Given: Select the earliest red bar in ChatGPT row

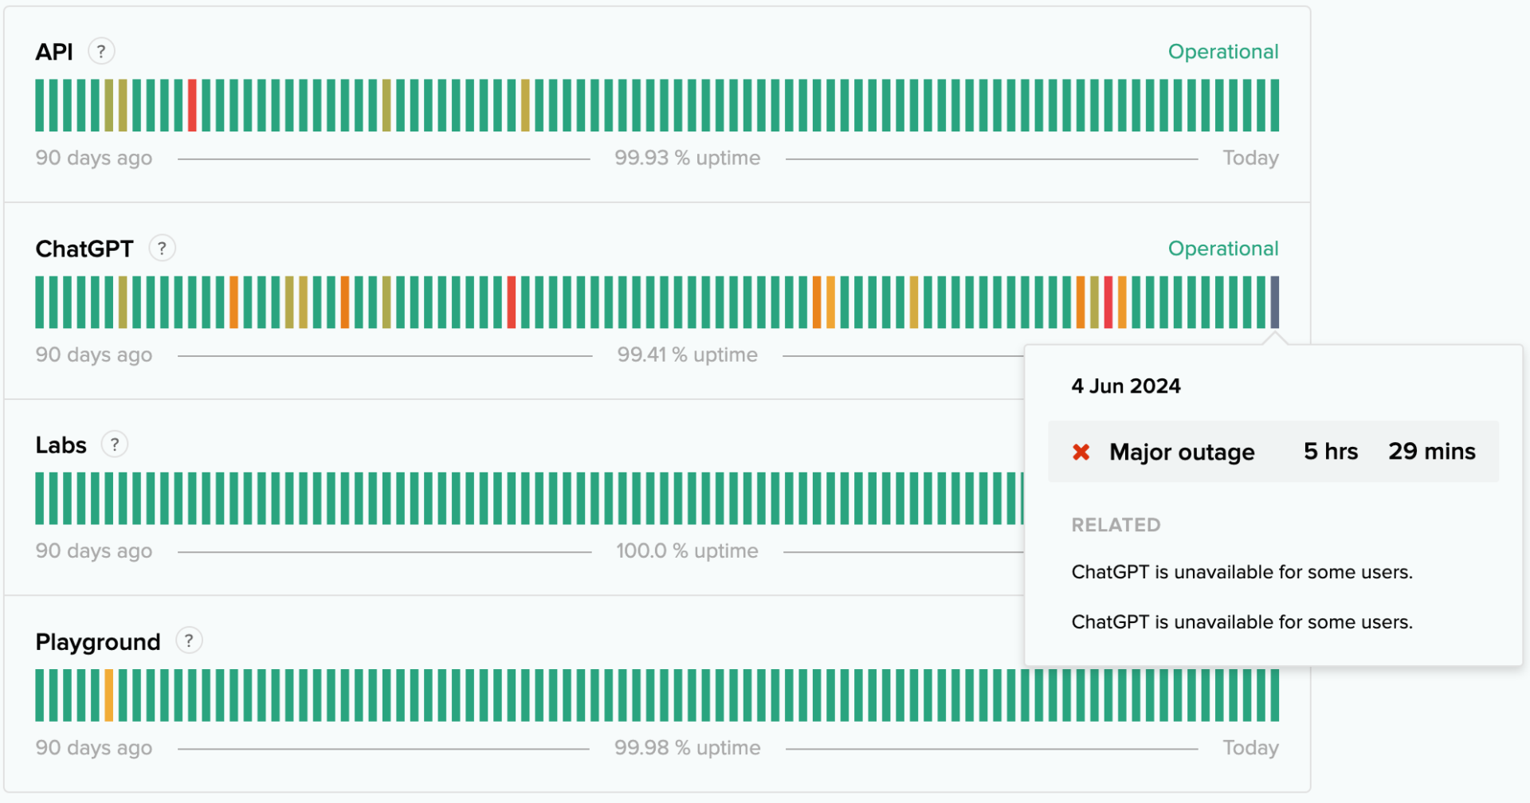Looking at the screenshot, I should click(x=512, y=302).
